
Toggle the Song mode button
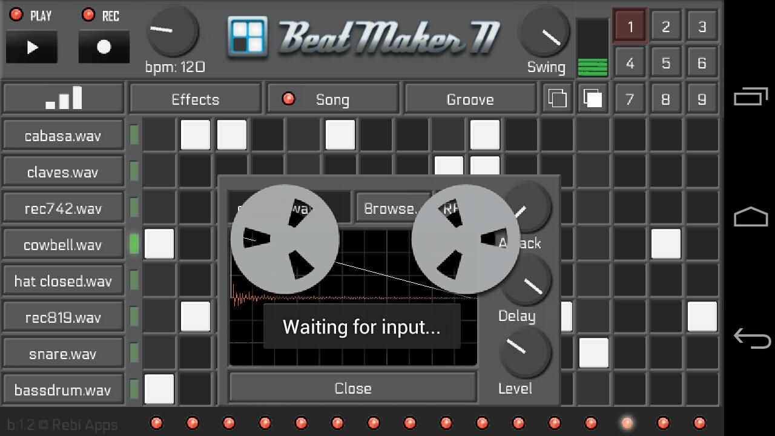click(332, 99)
